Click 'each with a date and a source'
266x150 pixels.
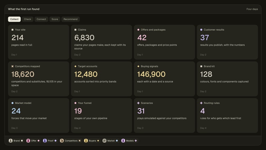[x=155, y=82]
